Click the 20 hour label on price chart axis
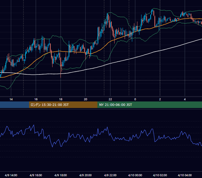The width and height of the screenshot is (202, 178). (x=86, y=99)
